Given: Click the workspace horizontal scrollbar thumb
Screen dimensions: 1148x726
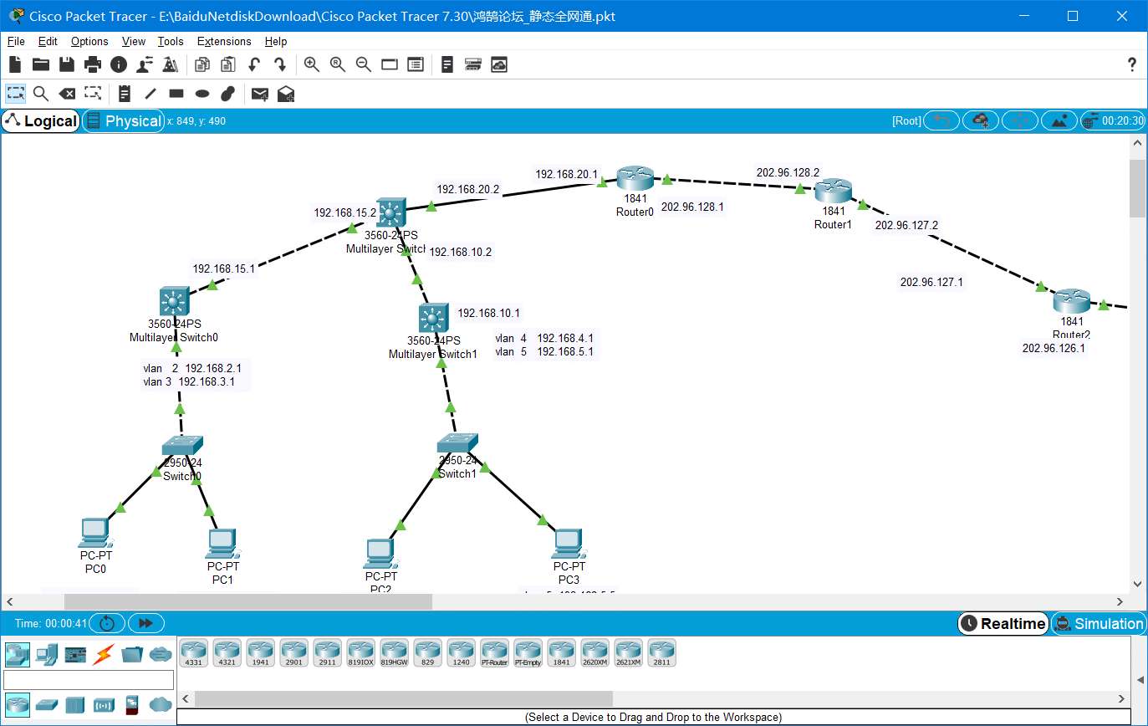Looking at the screenshot, I should (x=248, y=601).
